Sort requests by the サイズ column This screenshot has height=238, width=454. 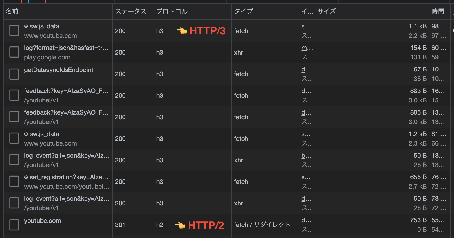point(326,11)
